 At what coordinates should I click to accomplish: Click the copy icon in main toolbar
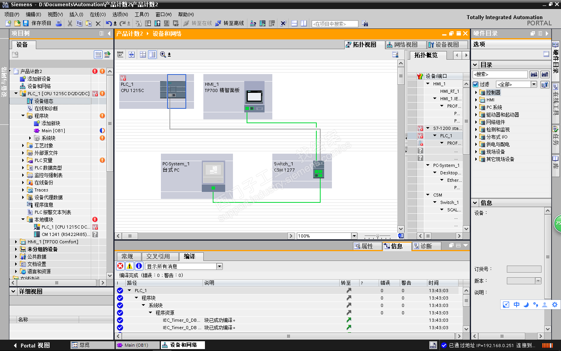click(79, 23)
